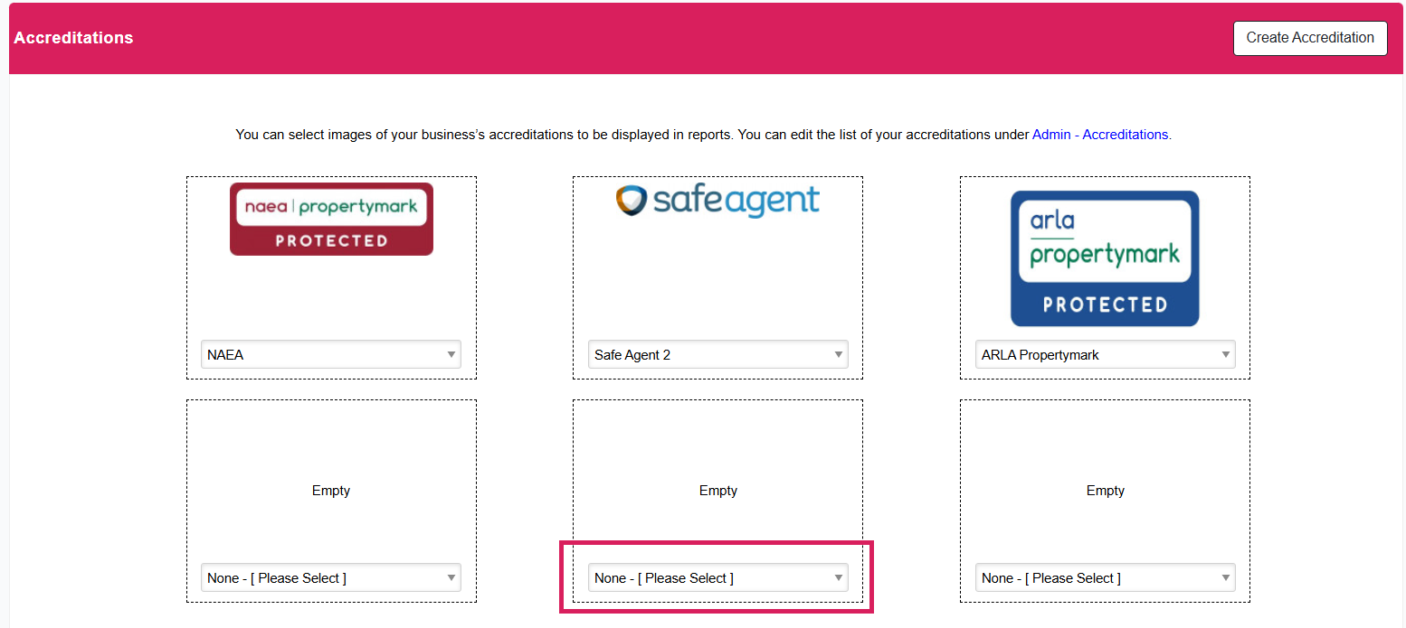Click the safeagent logo image
The height and width of the screenshot is (628, 1406).
tap(717, 200)
